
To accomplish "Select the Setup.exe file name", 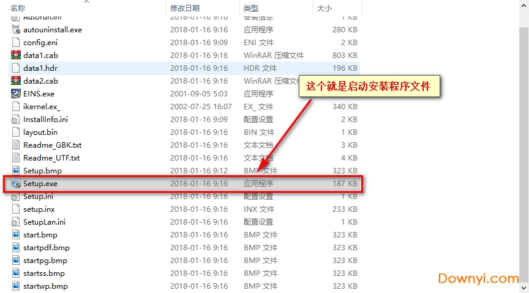I will pyautogui.click(x=40, y=183).
